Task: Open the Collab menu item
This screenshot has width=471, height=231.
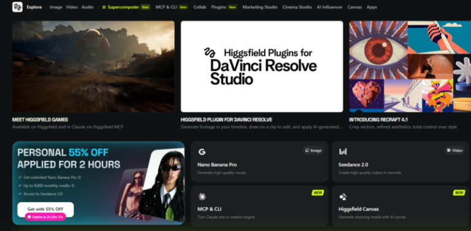Action: pyautogui.click(x=200, y=7)
